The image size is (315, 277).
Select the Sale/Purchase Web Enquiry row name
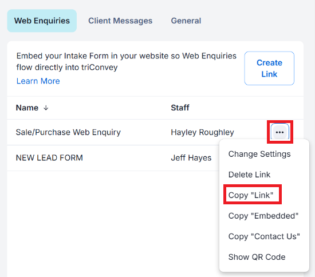click(x=68, y=132)
